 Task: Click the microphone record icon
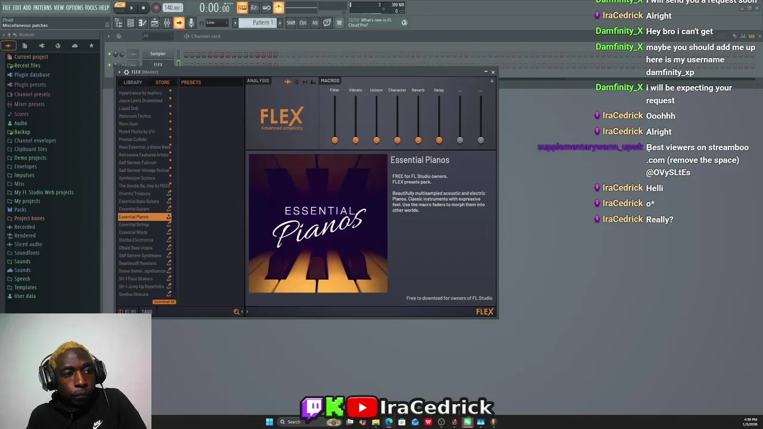[191, 23]
